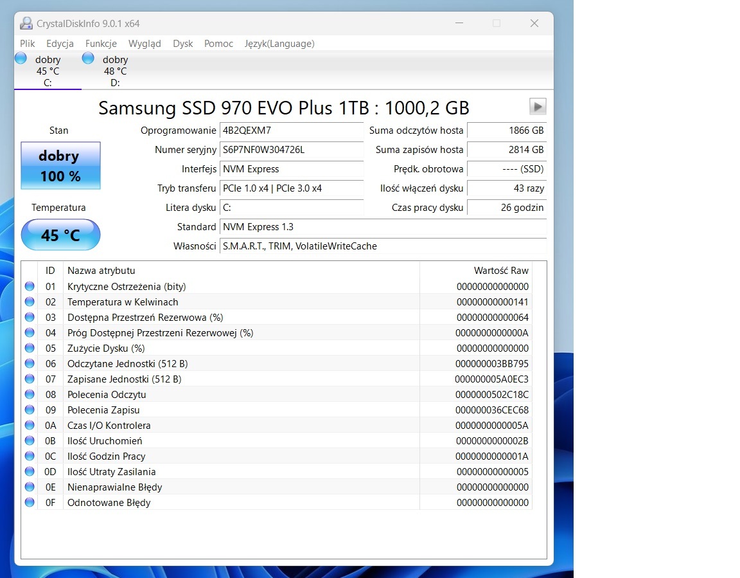
Task: Open the Dysk menu
Action: [183, 44]
